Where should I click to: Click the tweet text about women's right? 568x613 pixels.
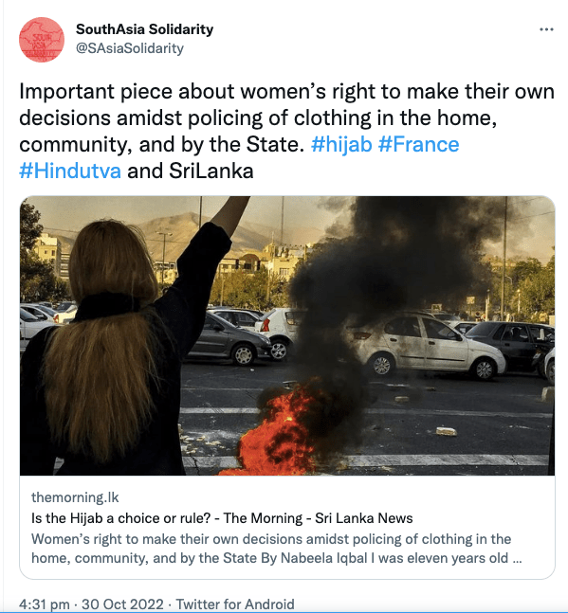286,131
